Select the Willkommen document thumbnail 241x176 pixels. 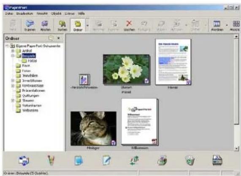pyautogui.click(x=140, y=122)
